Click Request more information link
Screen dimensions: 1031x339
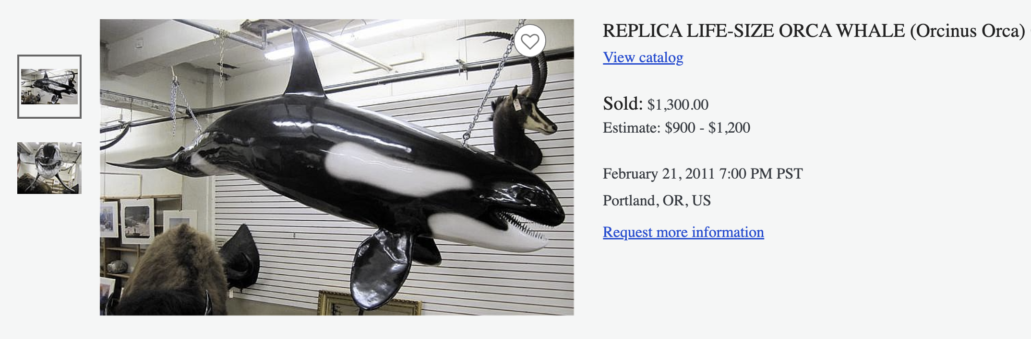683,232
